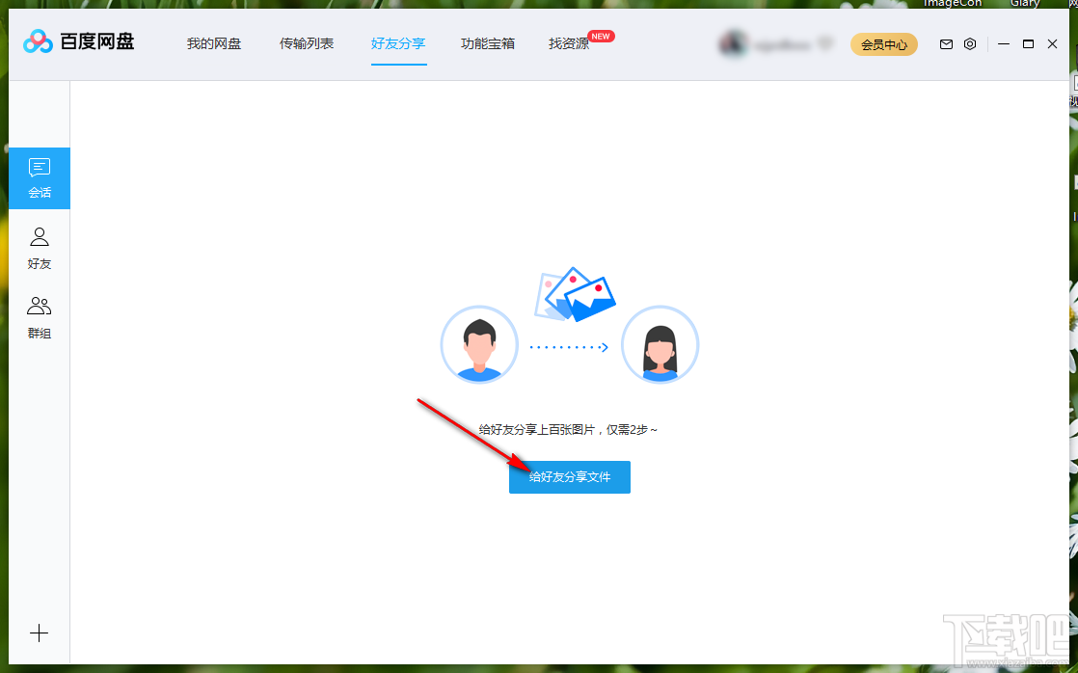Image resolution: width=1078 pixels, height=673 pixels.
Task: Click the male avatar illustration
Action: [x=479, y=344]
